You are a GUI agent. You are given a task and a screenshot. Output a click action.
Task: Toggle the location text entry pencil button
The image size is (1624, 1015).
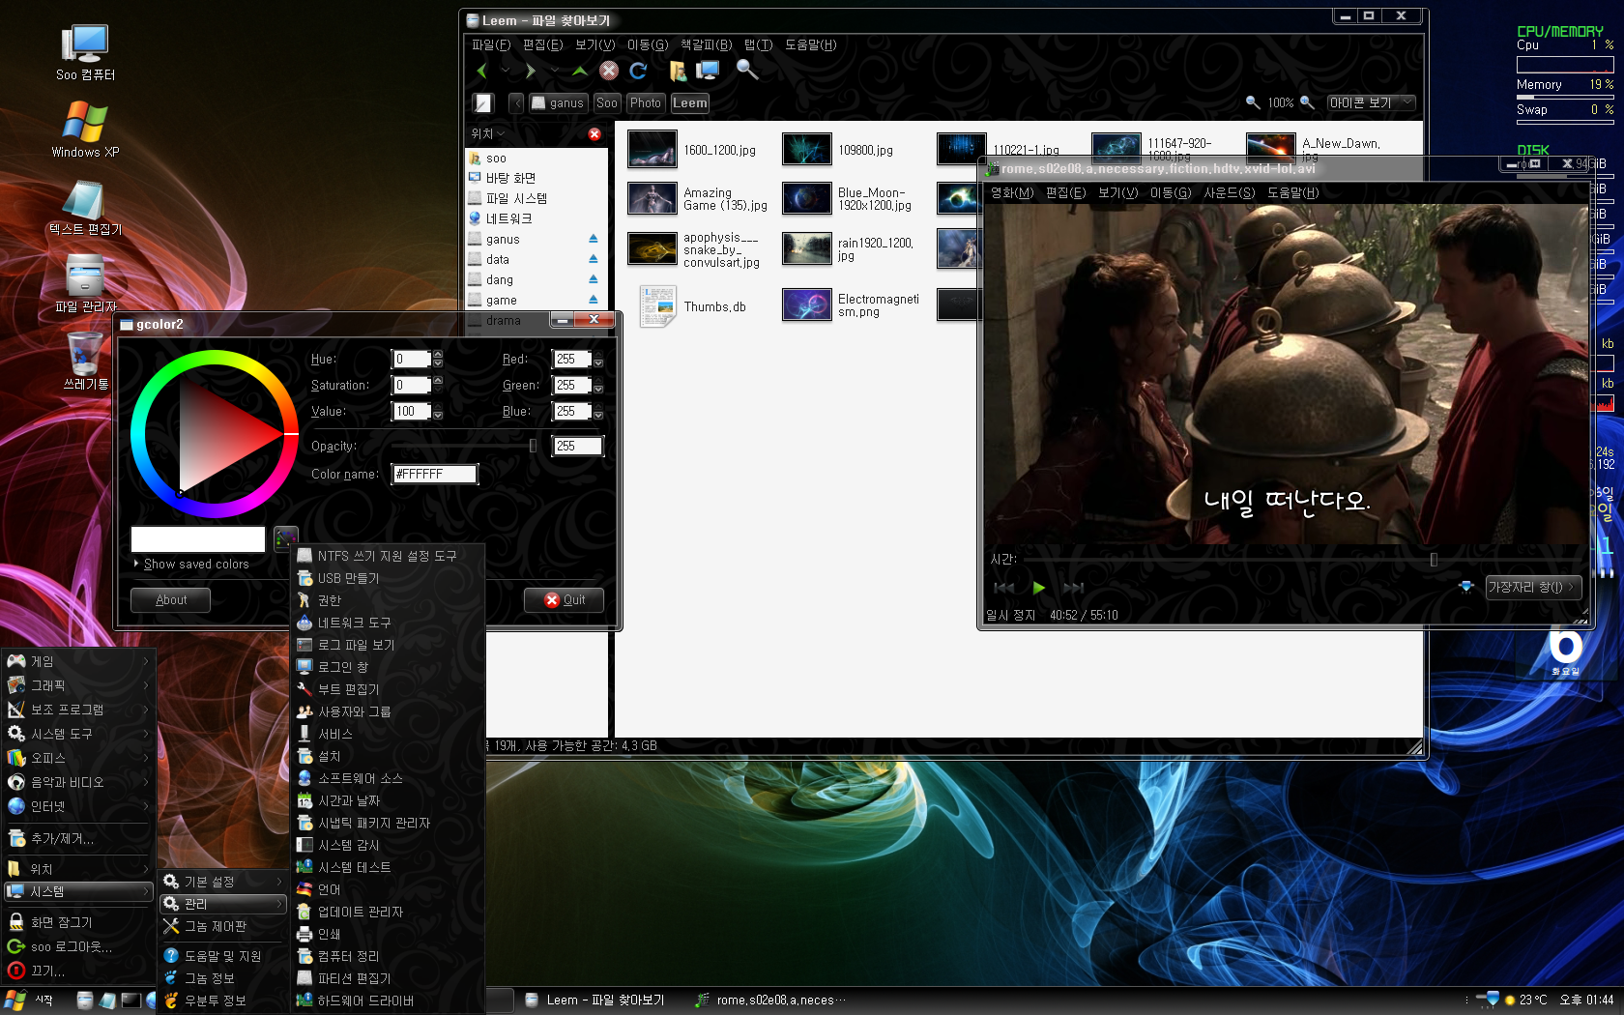[483, 102]
